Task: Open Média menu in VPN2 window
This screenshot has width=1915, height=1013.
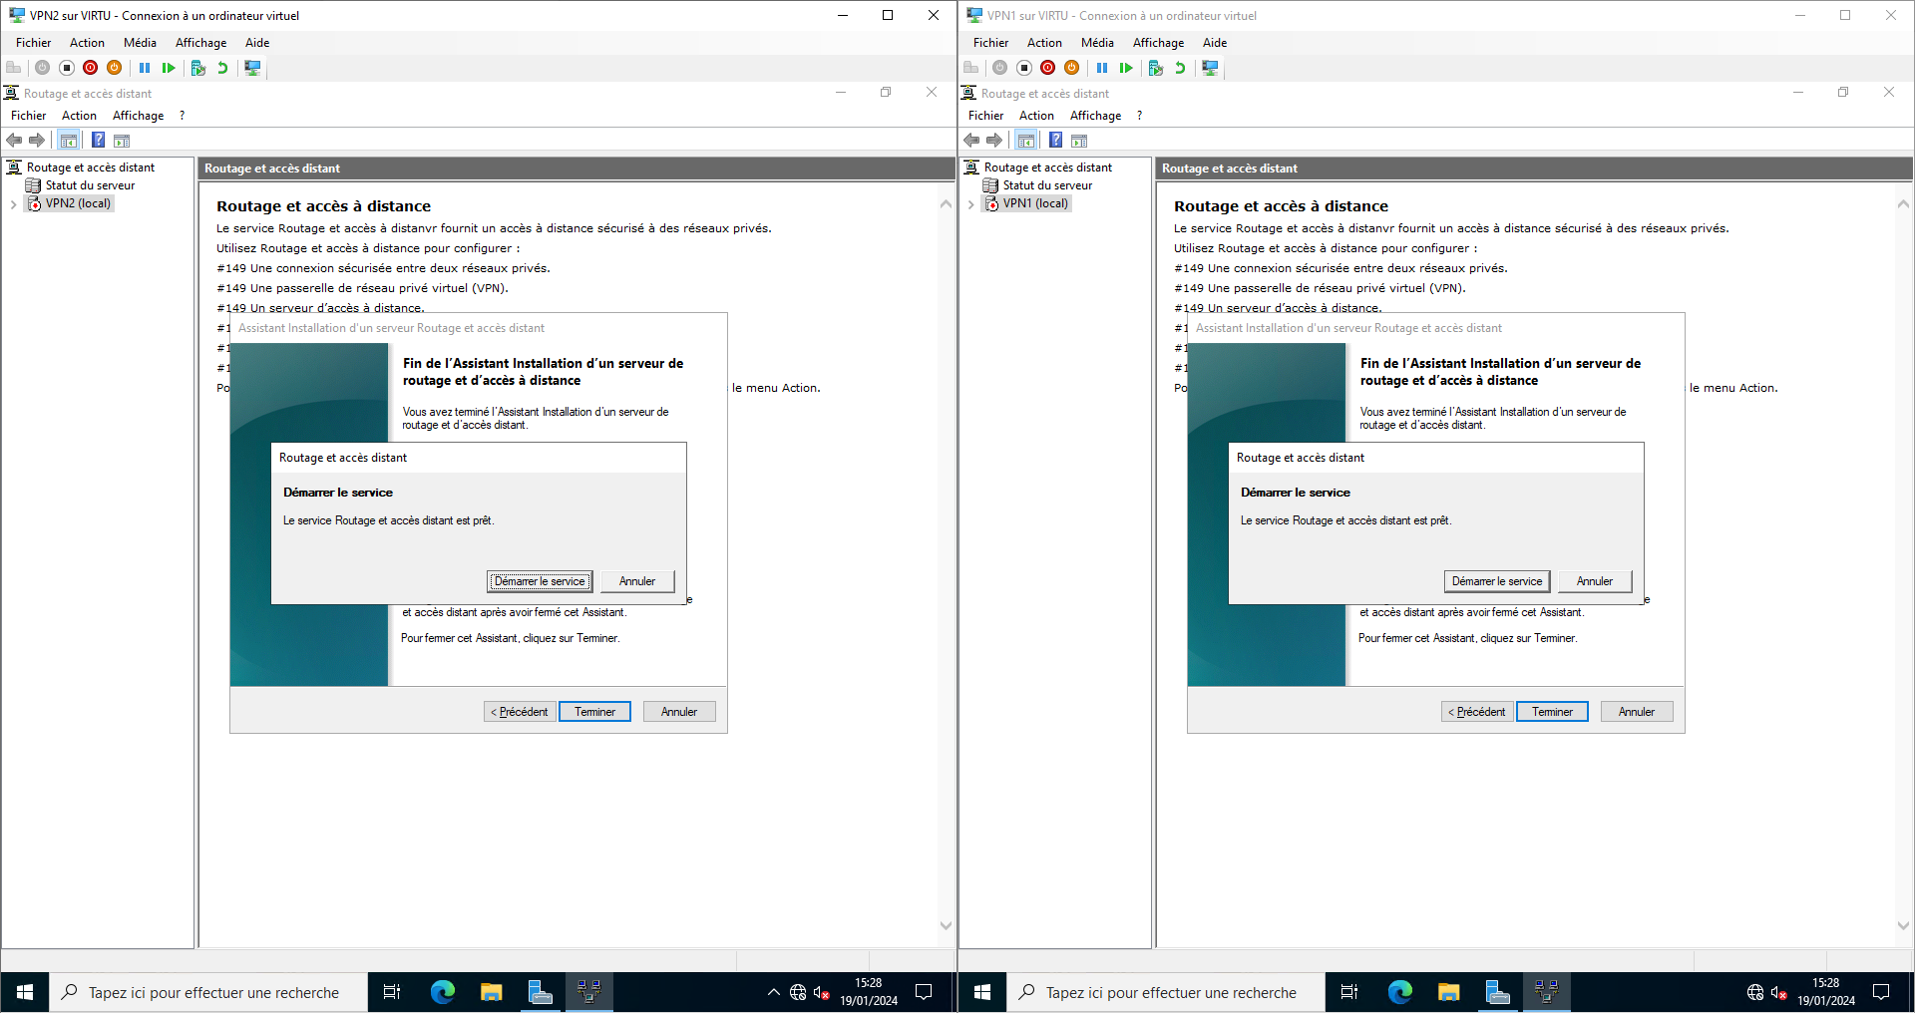Action: click(140, 43)
